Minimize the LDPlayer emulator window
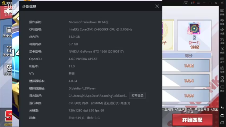This screenshot has height=127, width=226. pyautogui.click(x=204, y=3)
